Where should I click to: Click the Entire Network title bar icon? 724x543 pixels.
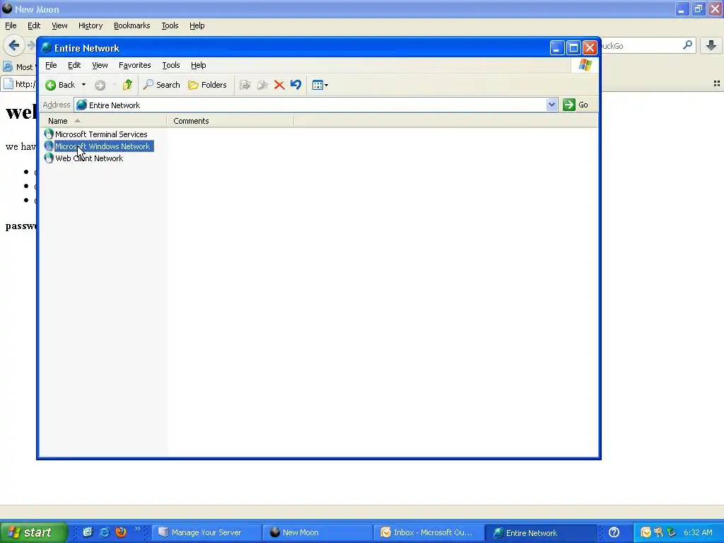click(x=46, y=47)
